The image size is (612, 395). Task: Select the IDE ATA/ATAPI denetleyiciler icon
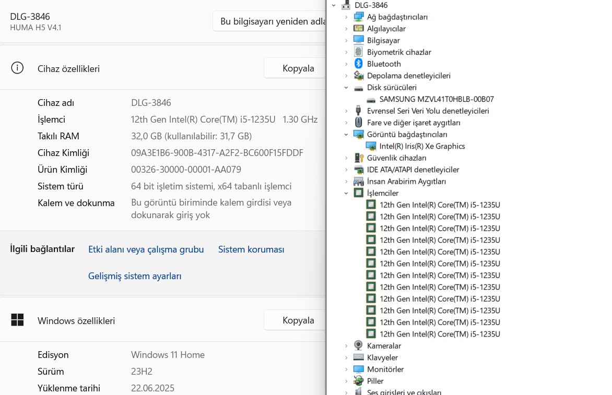[358, 169]
